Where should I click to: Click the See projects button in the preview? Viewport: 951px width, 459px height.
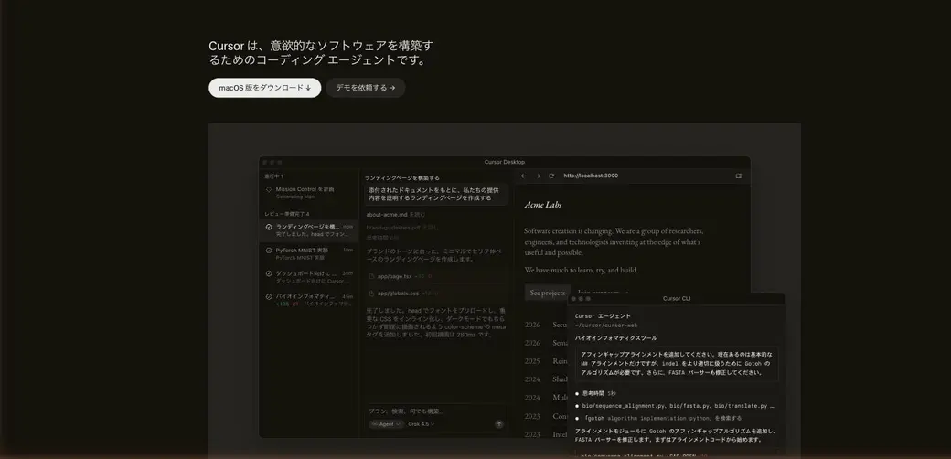[548, 293]
